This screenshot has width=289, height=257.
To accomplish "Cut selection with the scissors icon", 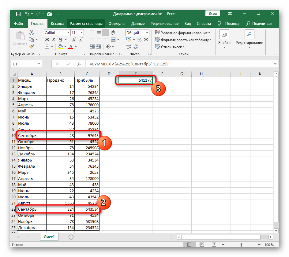I will point(32,33).
